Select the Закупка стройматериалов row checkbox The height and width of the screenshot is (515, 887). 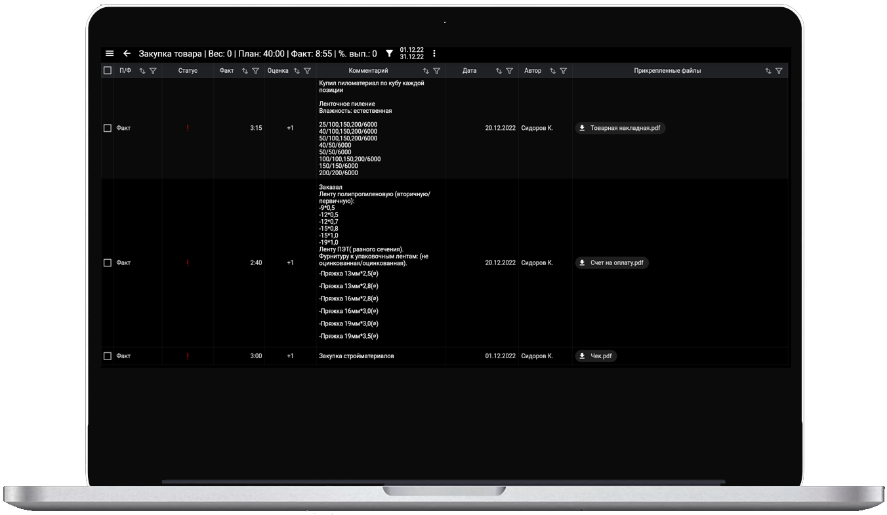pyautogui.click(x=108, y=356)
